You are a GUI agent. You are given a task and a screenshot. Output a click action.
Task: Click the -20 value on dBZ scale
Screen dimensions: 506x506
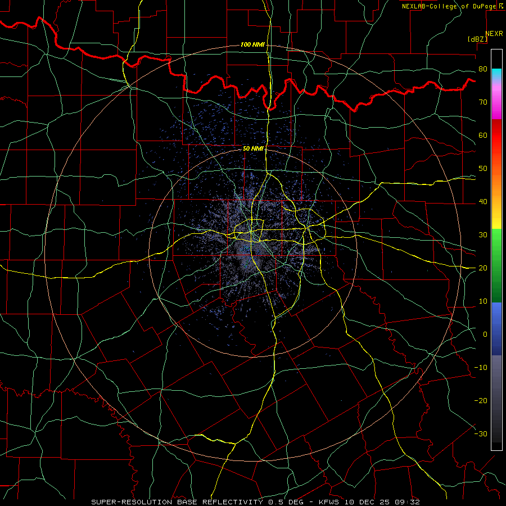click(x=481, y=401)
